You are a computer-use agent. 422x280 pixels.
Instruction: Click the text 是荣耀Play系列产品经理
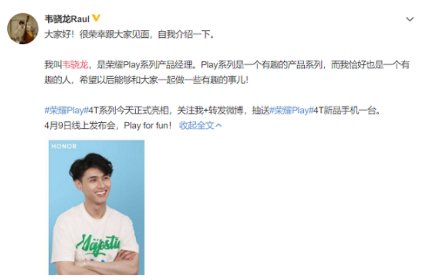pyautogui.click(x=145, y=65)
